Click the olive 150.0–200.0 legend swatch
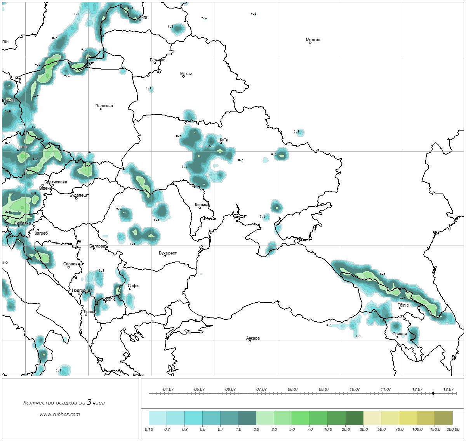The width and height of the screenshot is (466, 441). coord(443,418)
